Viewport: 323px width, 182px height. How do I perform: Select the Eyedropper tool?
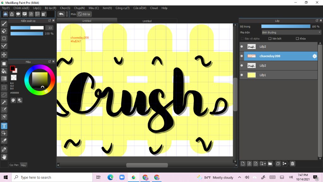point(4,149)
